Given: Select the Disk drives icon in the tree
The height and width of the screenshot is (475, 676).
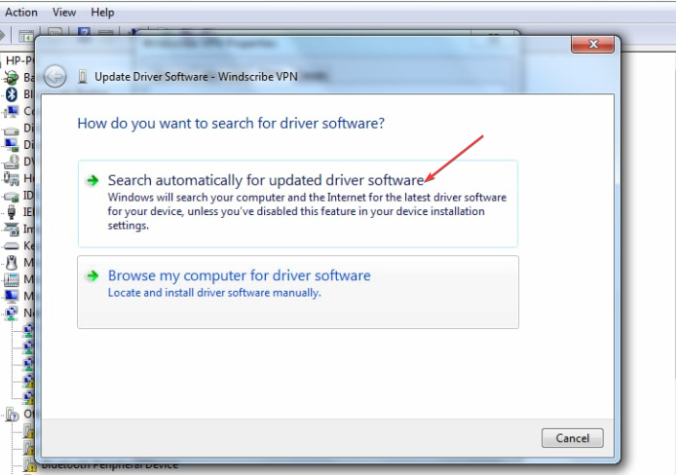Looking at the screenshot, I should [x=11, y=128].
